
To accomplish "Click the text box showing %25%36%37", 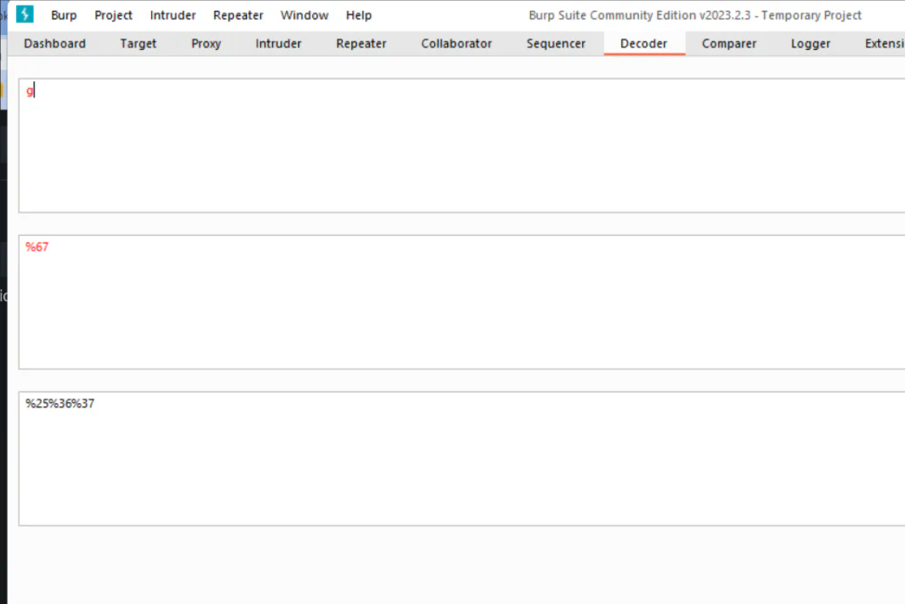I will pyautogui.click(x=460, y=458).
